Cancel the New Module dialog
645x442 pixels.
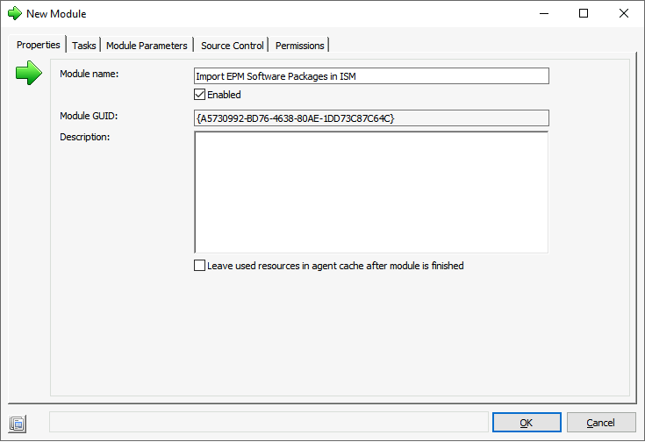(601, 423)
